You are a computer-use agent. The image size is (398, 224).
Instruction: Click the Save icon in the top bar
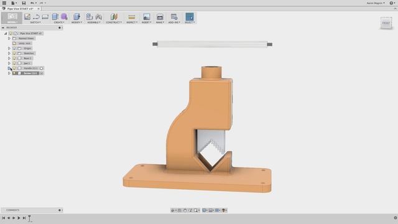tap(24, 3)
